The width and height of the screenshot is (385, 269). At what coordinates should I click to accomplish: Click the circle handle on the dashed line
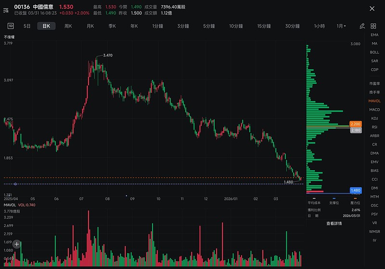(x=15, y=184)
